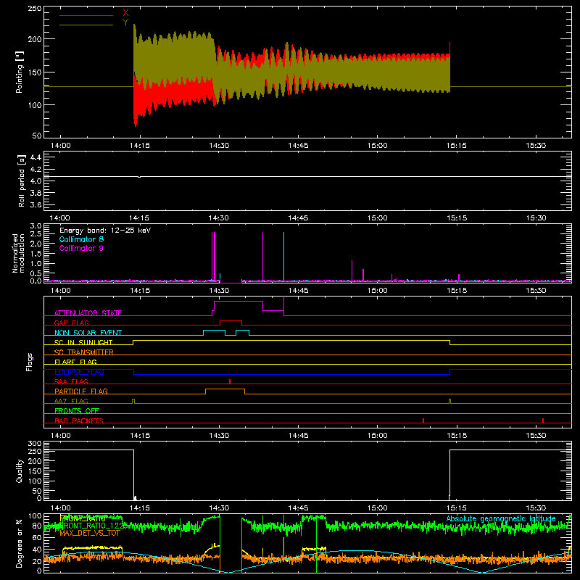Click the '3.6' tick value on Roll period axis
This screenshot has width=580, height=580.
pos(36,205)
